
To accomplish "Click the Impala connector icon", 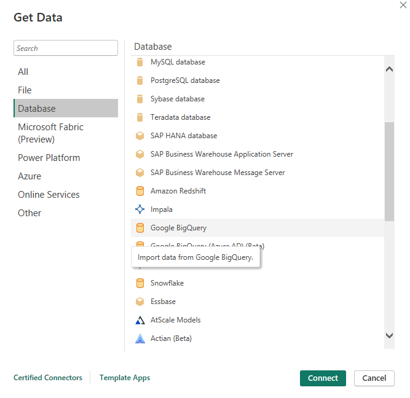I will coord(140,209).
